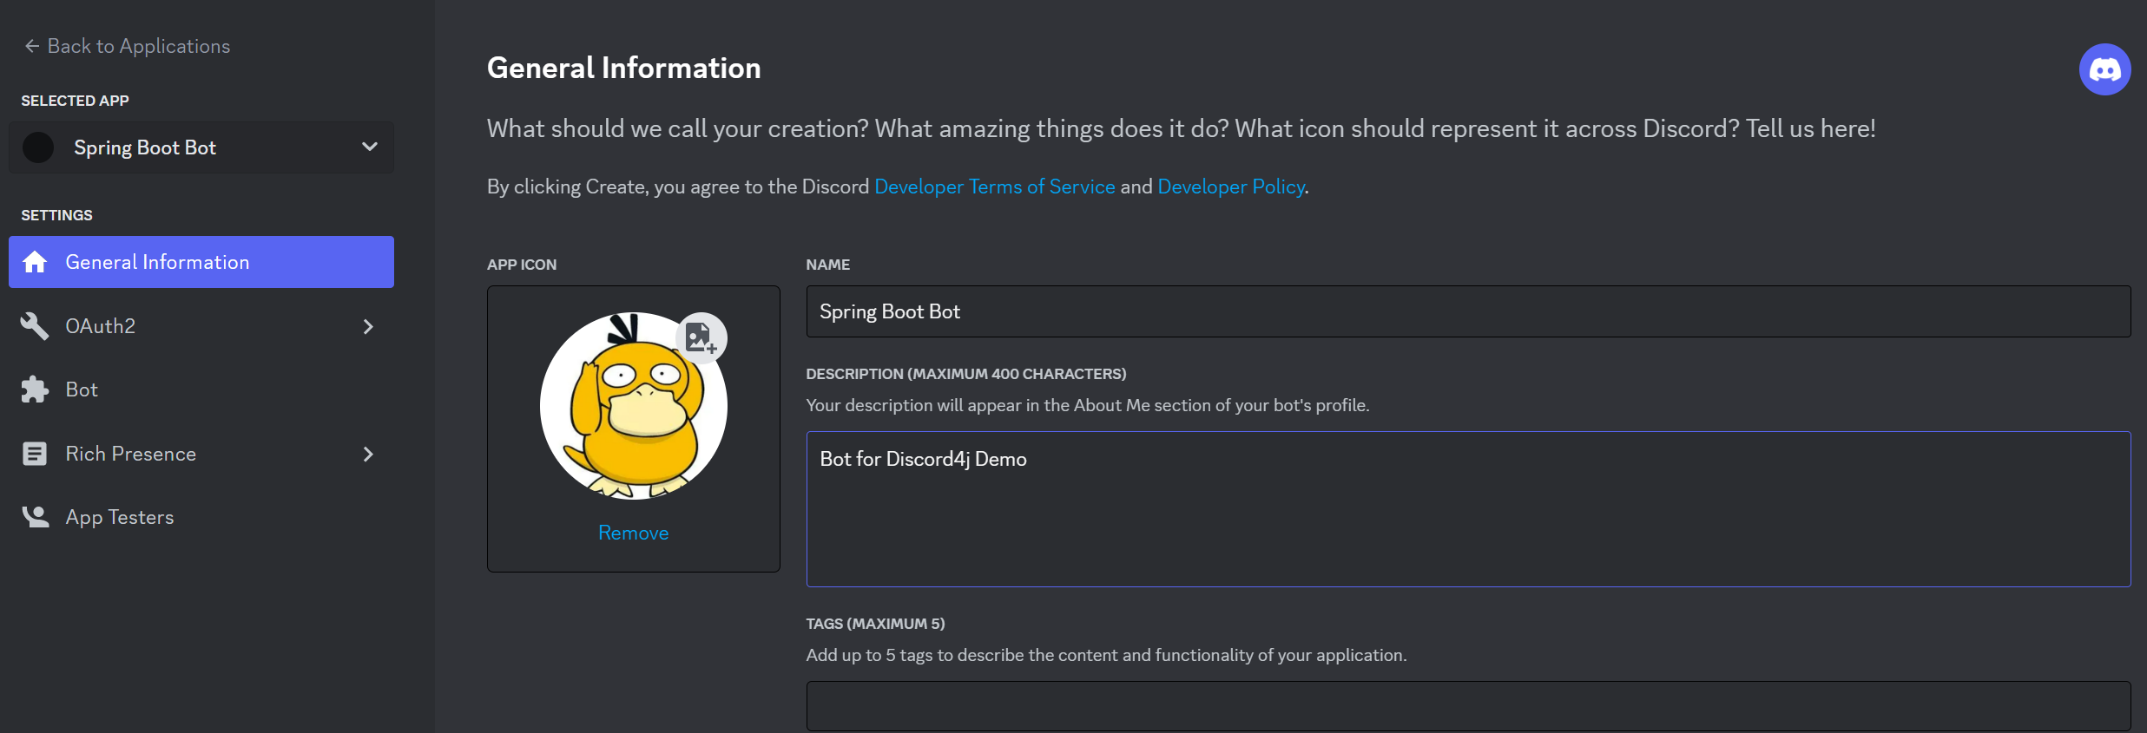Open the Spring Boot Bot app selector dropdown
The width and height of the screenshot is (2147, 733).
(201, 147)
